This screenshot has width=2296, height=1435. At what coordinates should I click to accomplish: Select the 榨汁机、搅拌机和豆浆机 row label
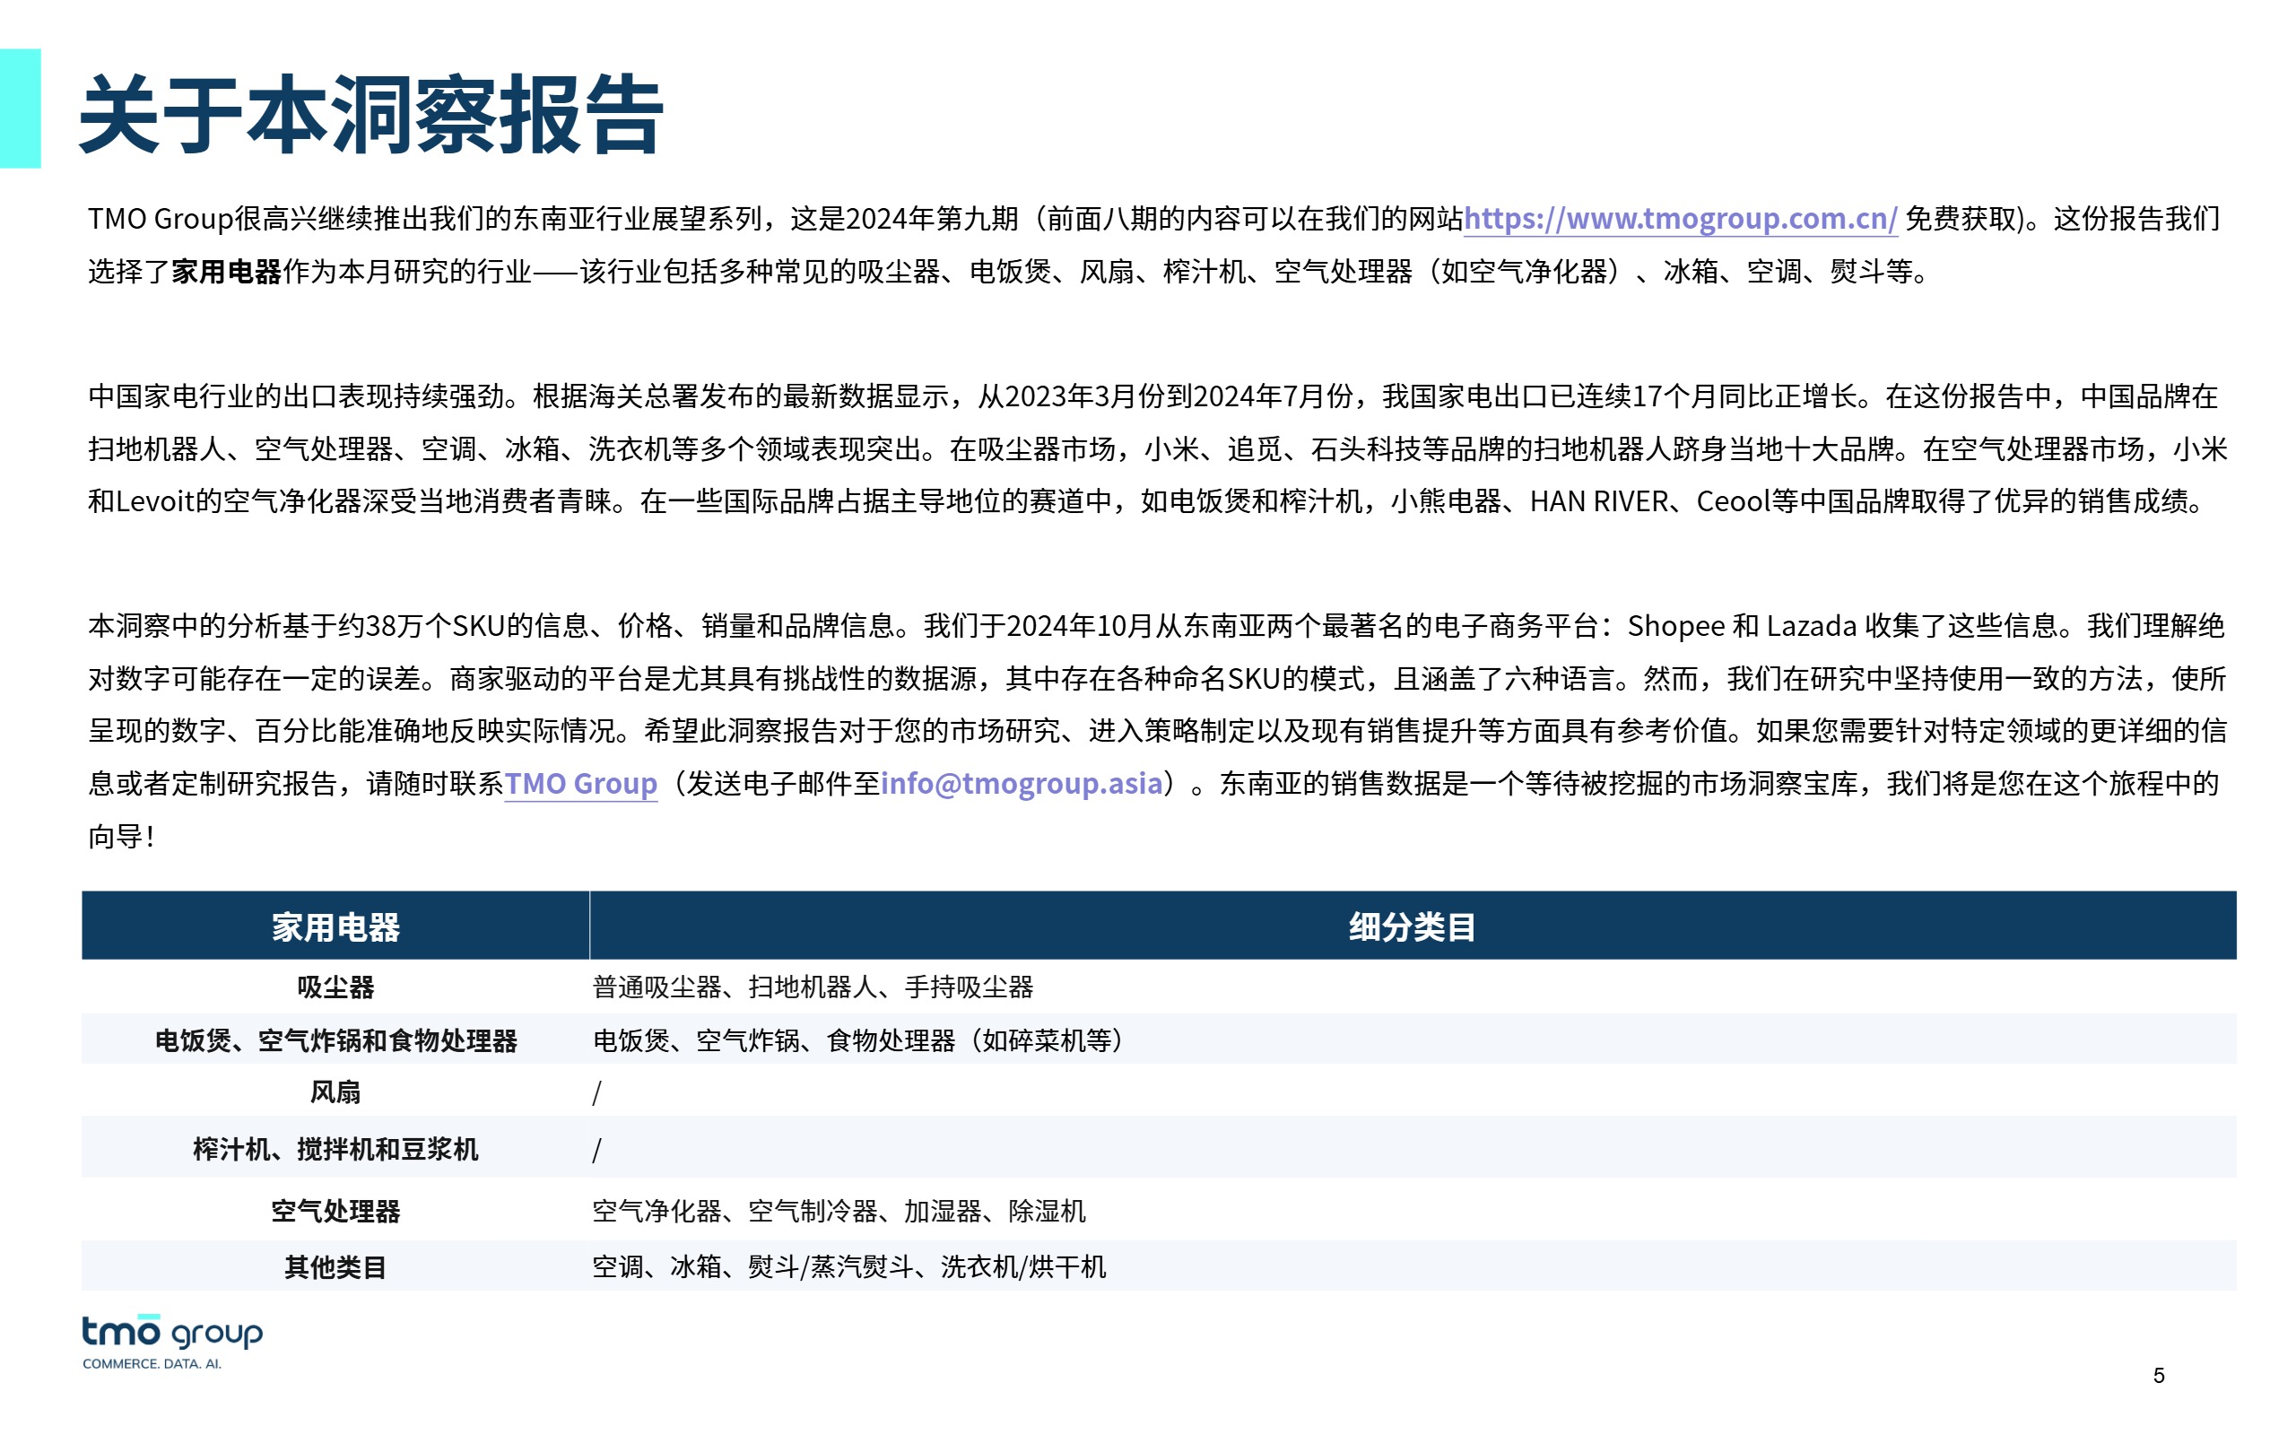coord(335,1149)
